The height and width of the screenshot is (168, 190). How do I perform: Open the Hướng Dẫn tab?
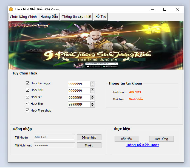point(49,17)
